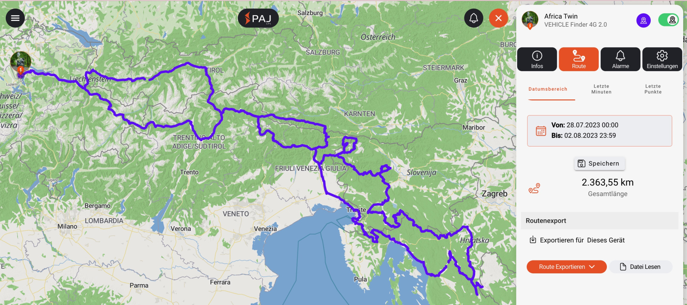Open the date range picker field
Screen dimensions: 687x305
(600, 131)
